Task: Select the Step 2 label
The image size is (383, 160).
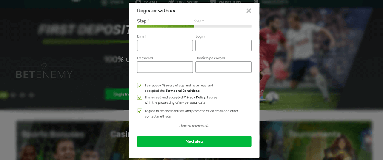Action: pos(199,21)
